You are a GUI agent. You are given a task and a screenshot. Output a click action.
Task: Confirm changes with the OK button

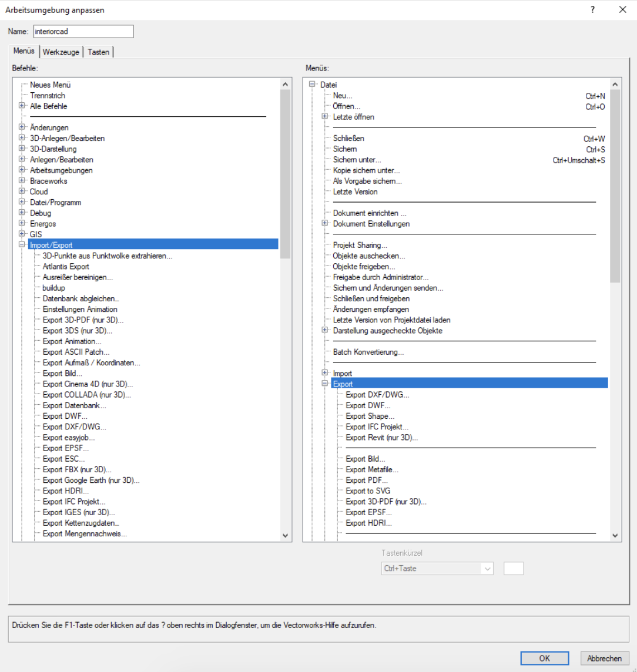click(544, 658)
